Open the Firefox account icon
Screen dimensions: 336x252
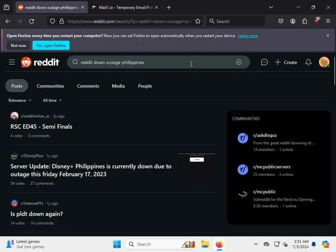coord(293,21)
